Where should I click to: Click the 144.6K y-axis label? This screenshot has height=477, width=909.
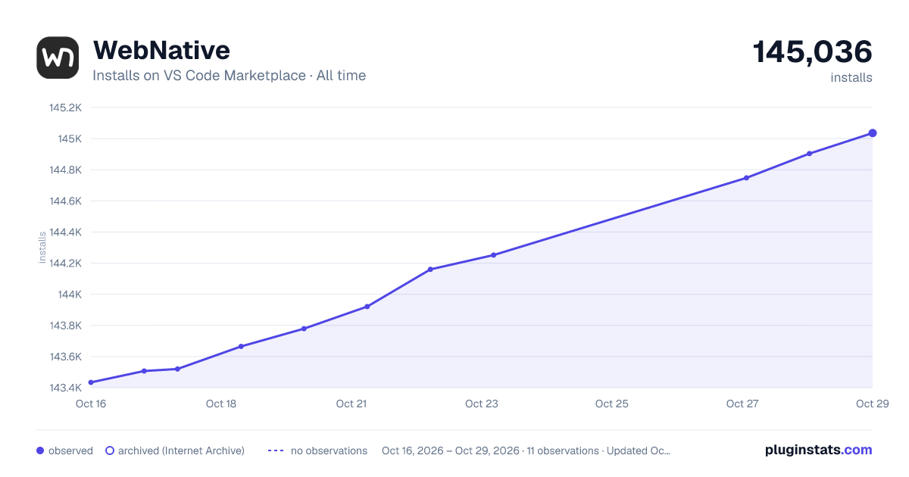[x=65, y=201]
